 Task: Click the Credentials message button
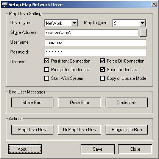(x=126, y=102)
